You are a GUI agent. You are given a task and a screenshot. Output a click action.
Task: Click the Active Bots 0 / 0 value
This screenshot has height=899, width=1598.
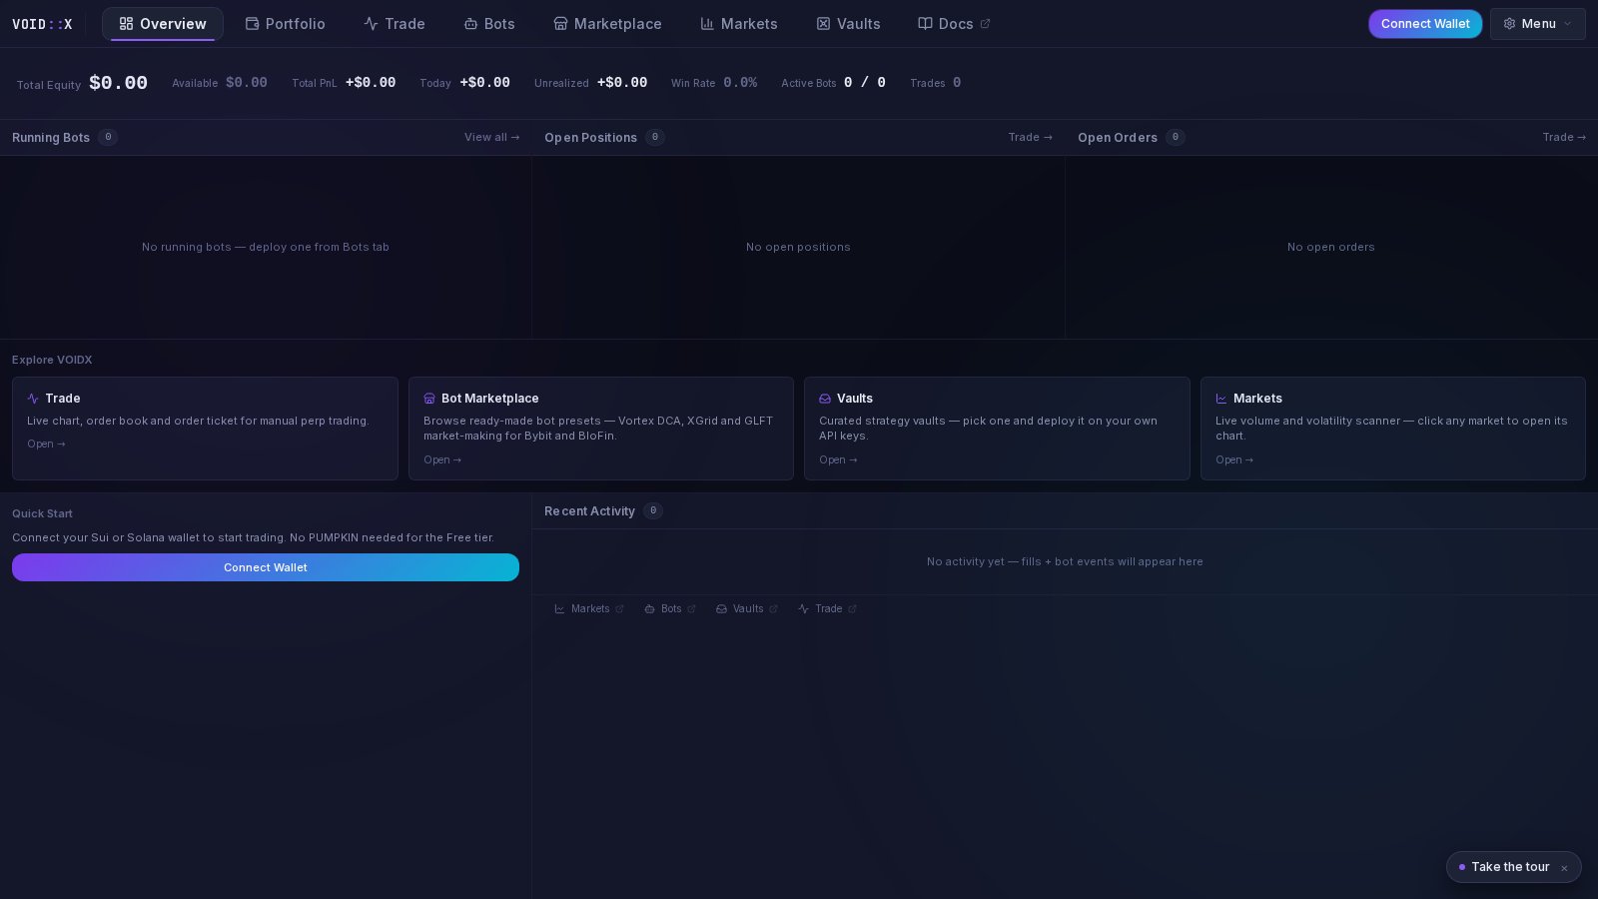tap(865, 83)
